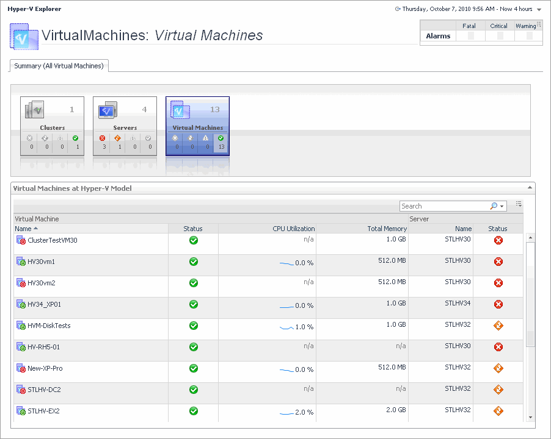Click the red server status icon for ClusterTestVM30
Image resolution: width=551 pixels, height=439 pixels.
coord(498,240)
